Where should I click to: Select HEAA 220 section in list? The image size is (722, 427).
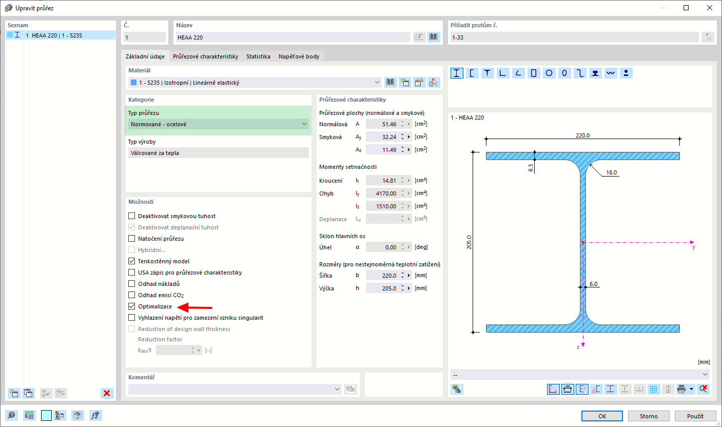tap(61, 35)
